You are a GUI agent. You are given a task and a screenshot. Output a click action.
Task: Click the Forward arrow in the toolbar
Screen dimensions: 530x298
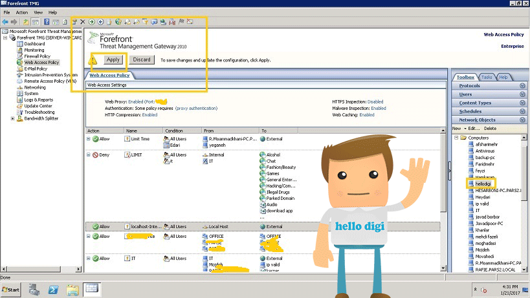coord(14,22)
